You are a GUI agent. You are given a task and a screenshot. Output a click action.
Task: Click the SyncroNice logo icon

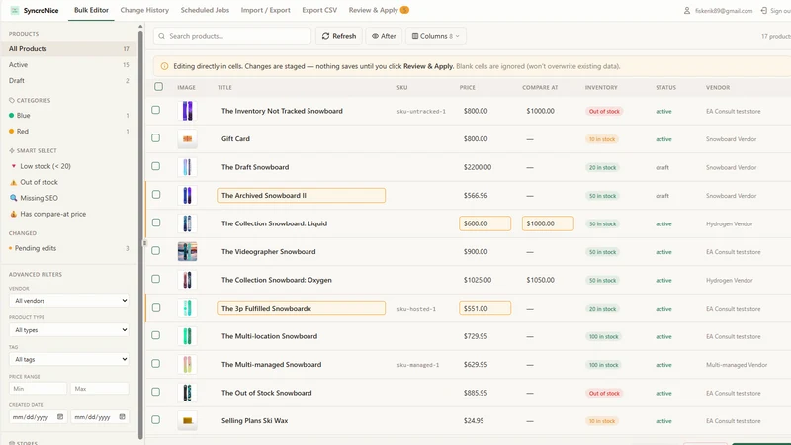15,10
